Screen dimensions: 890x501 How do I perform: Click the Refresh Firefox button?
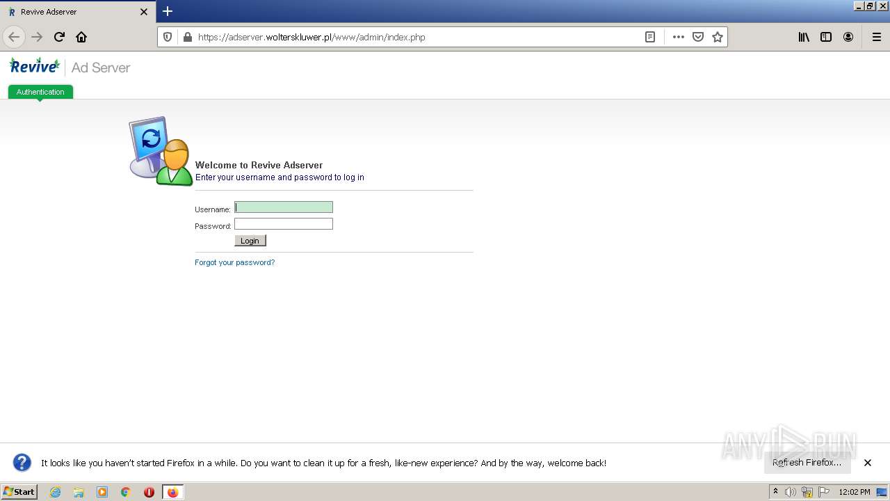(807, 463)
